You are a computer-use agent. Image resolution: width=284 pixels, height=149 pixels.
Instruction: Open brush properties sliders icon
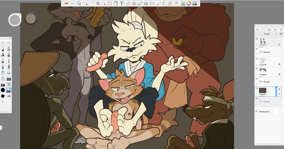(3, 43)
